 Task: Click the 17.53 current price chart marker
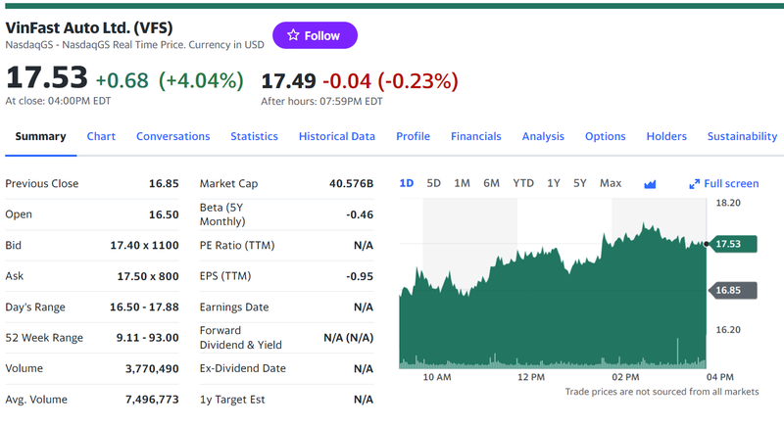click(x=733, y=243)
